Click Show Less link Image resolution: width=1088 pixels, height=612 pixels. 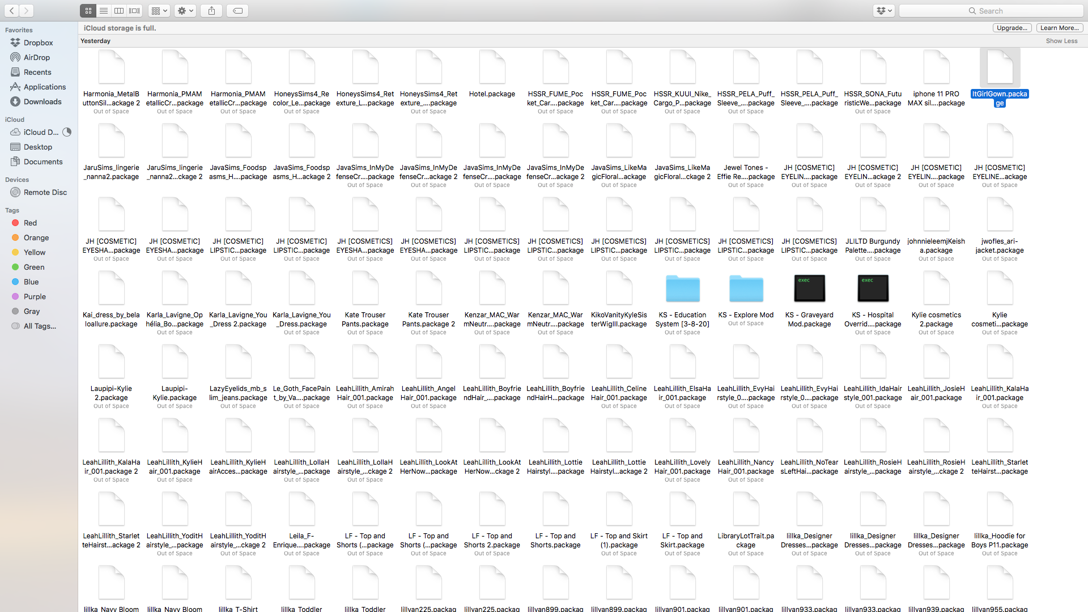point(1061,41)
